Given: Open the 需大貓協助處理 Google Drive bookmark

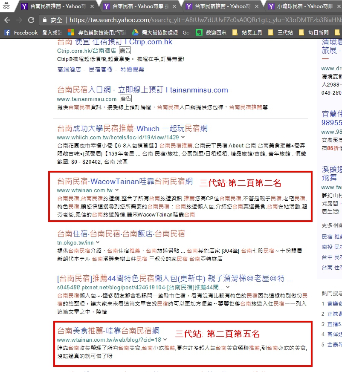Looking at the screenshot, I should point(161,32).
